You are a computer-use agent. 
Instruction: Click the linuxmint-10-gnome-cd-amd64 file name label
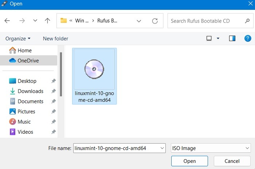pyautogui.click(x=94, y=97)
